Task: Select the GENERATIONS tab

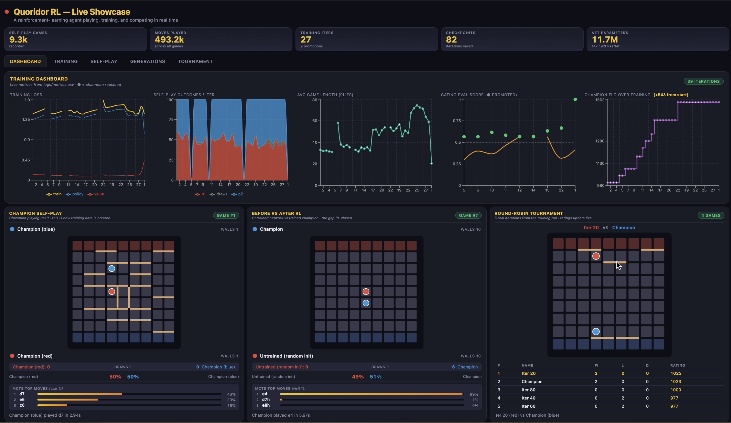Action: [x=147, y=61]
